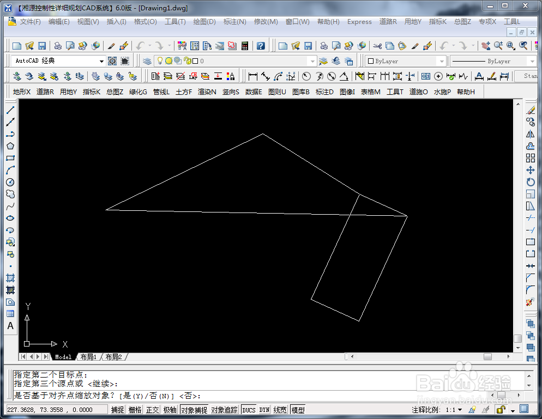
Task: Select the Table tool
Action: 10,314
